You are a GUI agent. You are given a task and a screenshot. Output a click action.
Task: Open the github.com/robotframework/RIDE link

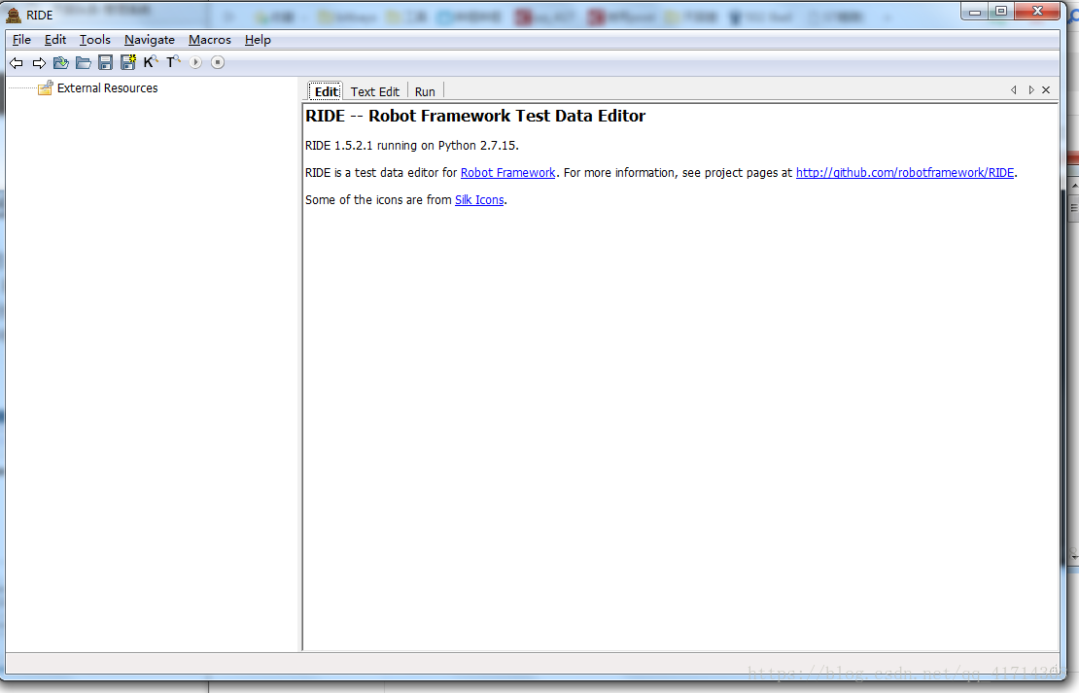tap(905, 173)
